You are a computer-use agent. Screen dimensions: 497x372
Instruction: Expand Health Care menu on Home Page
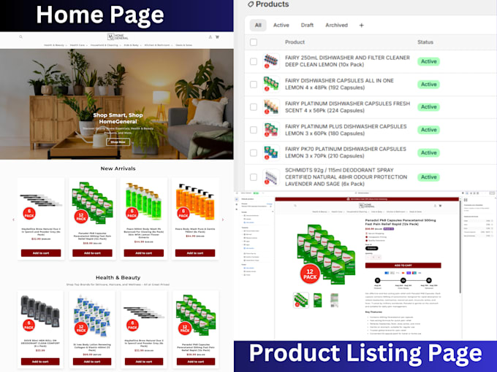coord(79,45)
